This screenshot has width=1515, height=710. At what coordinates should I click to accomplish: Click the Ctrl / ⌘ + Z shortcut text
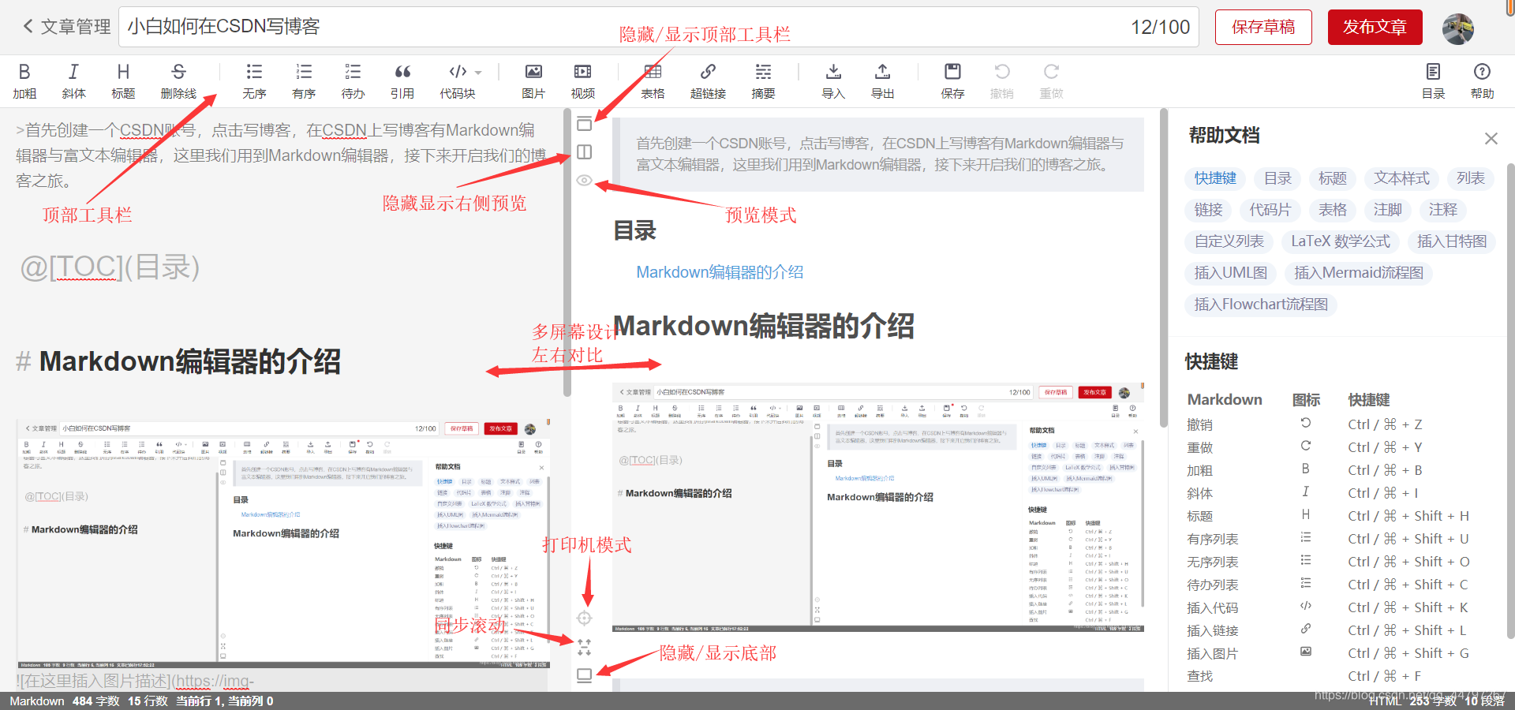[x=1385, y=424]
